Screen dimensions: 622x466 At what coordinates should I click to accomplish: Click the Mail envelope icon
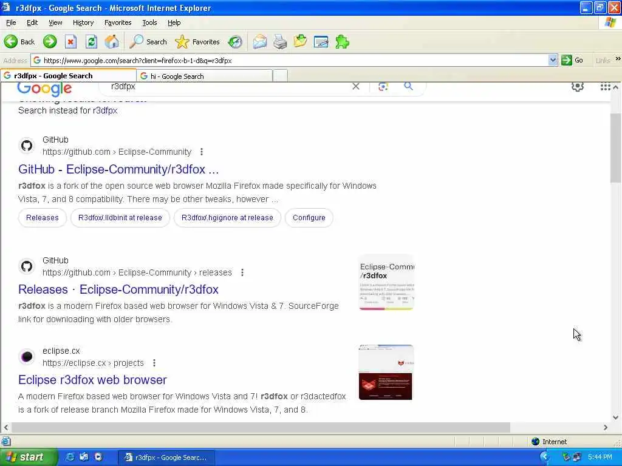260,42
